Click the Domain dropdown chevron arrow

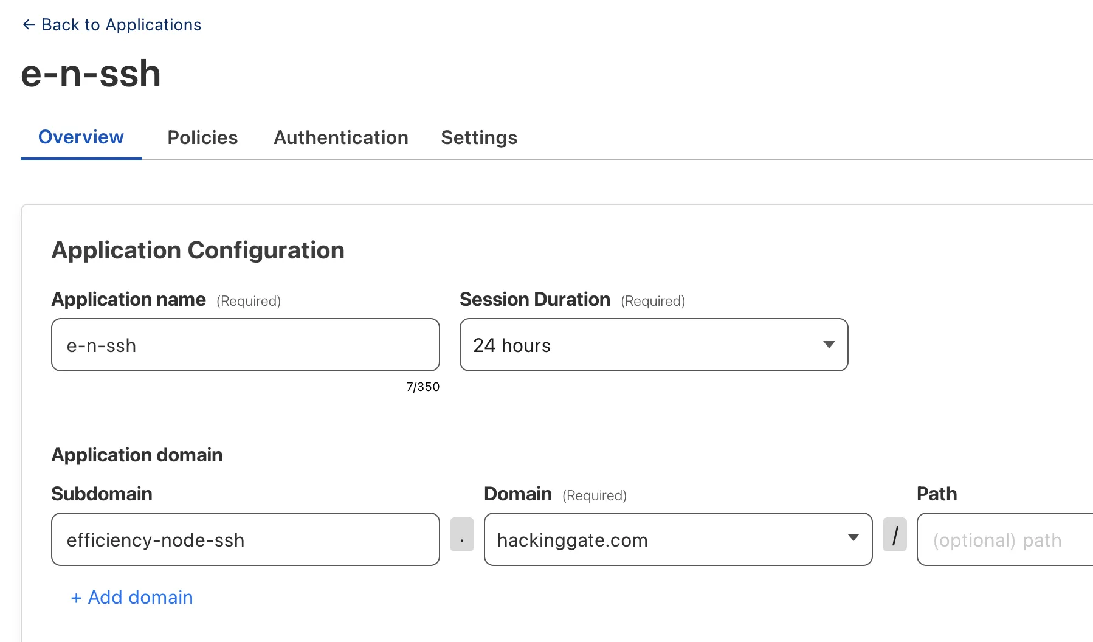click(x=854, y=538)
